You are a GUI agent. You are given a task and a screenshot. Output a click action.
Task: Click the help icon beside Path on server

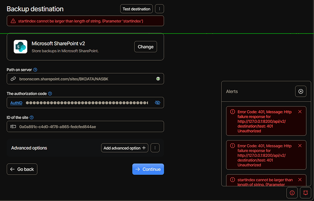pos(35,70)
